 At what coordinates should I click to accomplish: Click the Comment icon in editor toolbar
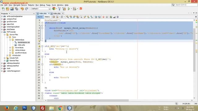(x=111, y=17)
